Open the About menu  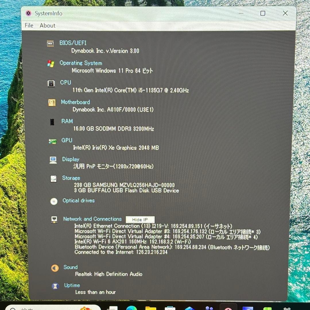coord(47,26)
